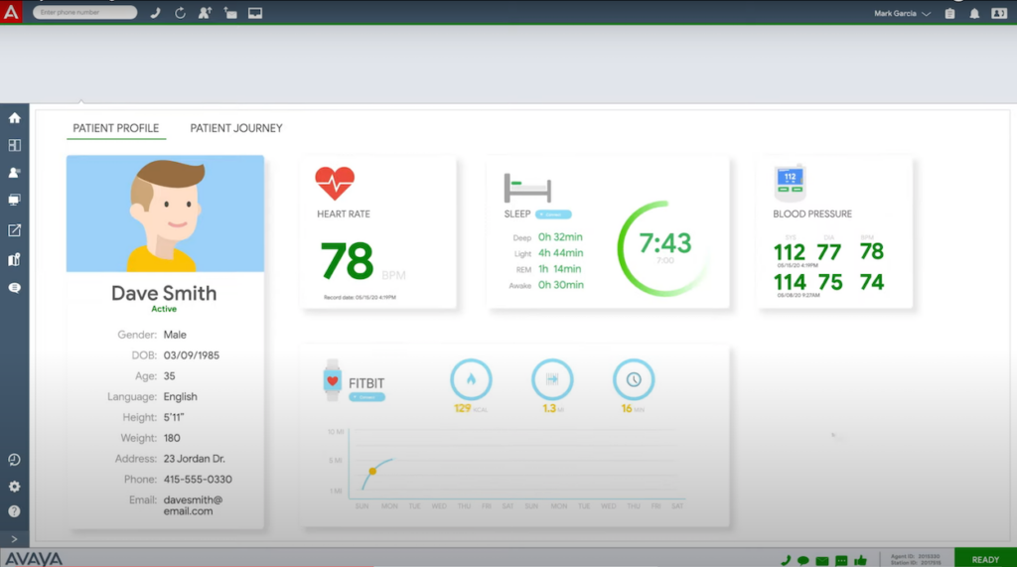Open the clipboard icon beside Mark Garcia

pyautogui.click(x=949, y=14)
